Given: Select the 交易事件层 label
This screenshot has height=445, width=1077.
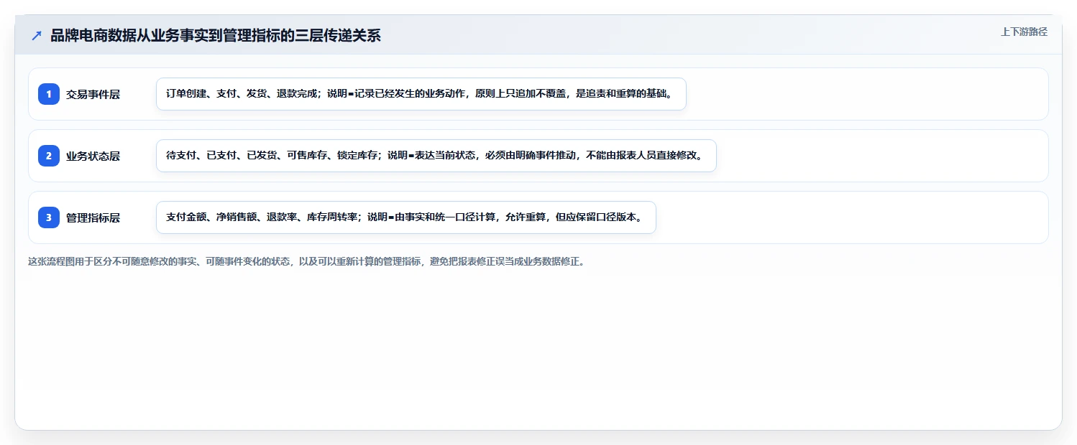Looking at the screenshot, I should pyautogui.click(x=93, y=94).
